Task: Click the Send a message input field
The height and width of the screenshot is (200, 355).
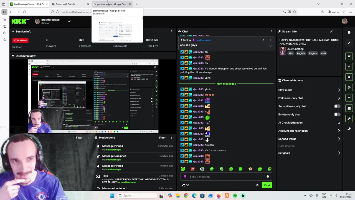Action: click(226, 177)
